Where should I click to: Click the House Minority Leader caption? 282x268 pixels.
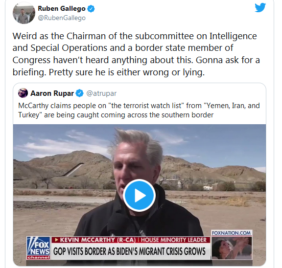click(173, 240)
